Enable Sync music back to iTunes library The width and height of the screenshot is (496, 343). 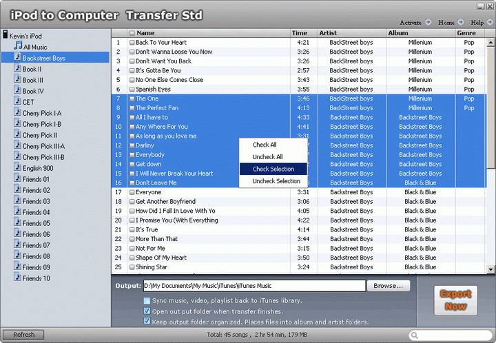click(147, 300)
